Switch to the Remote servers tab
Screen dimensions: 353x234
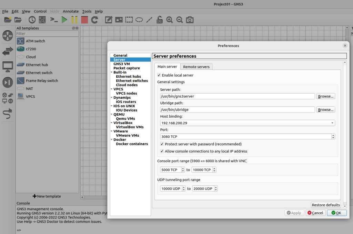pos(196,67)
